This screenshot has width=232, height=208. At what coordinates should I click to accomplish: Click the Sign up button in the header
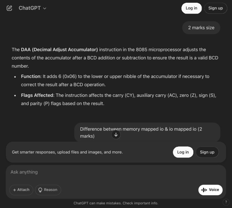click(215, 8)
